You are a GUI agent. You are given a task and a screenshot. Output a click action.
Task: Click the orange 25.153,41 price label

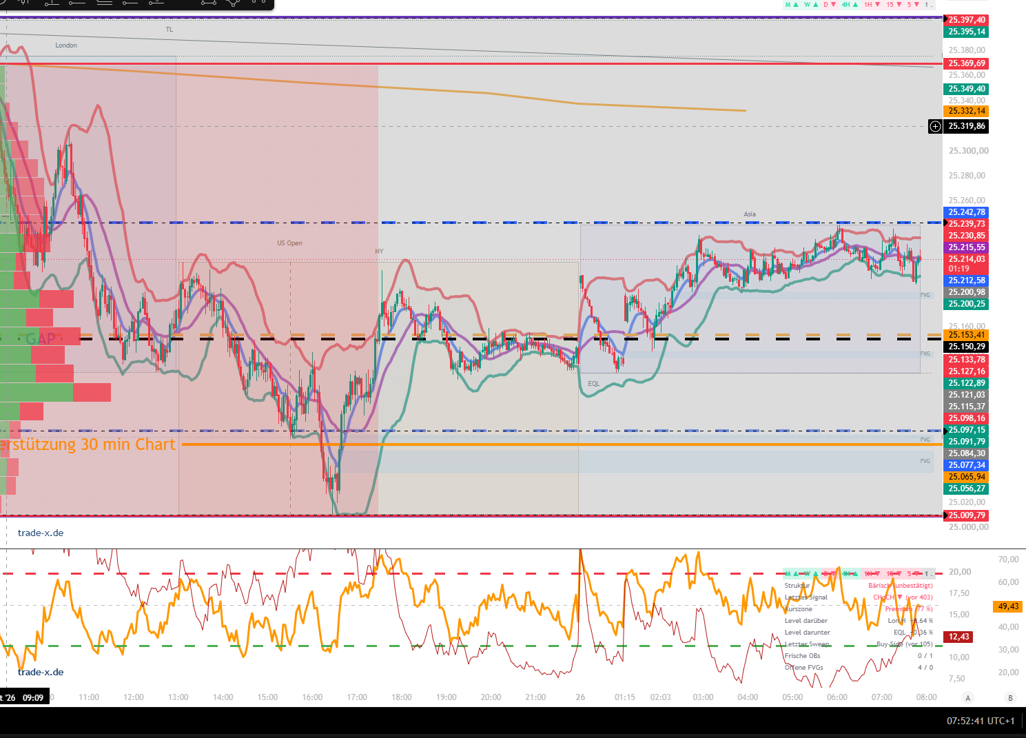pos(966,335)
